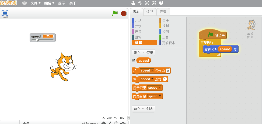
Task: Select the 数据 block category
Action: 144,43
